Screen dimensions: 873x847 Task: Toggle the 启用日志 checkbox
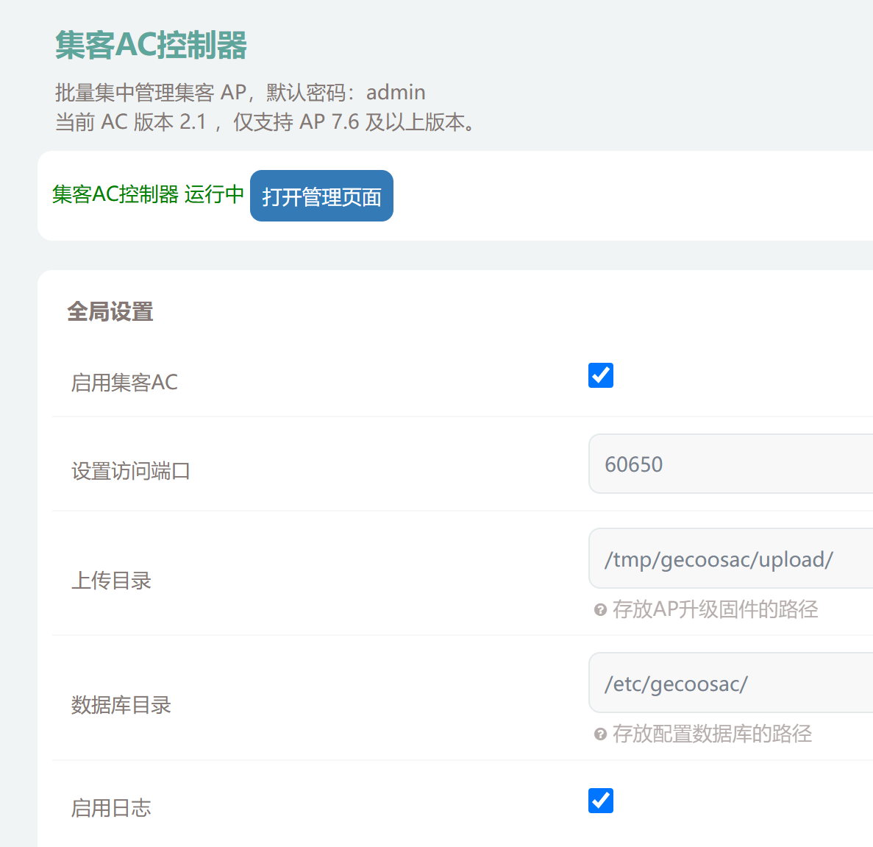(601, 800)
